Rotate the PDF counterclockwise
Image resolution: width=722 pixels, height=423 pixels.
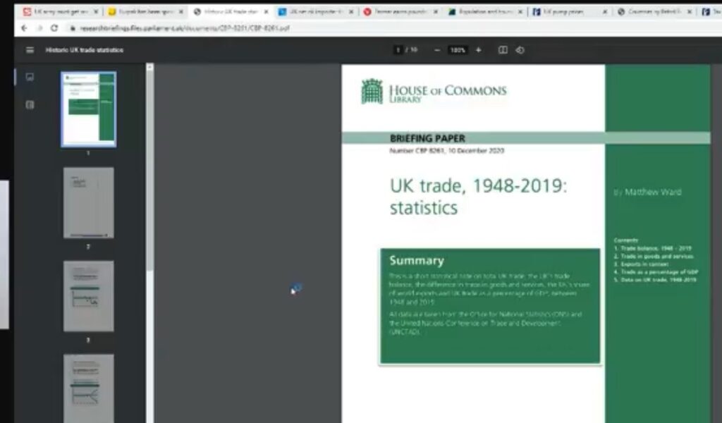pyautogui.click(x=520, y=50)
